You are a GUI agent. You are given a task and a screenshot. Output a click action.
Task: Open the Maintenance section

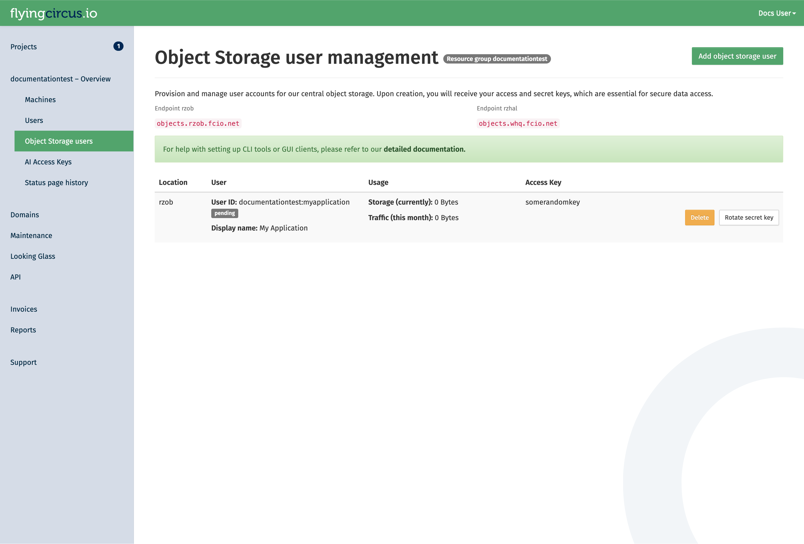pos(31,235)
